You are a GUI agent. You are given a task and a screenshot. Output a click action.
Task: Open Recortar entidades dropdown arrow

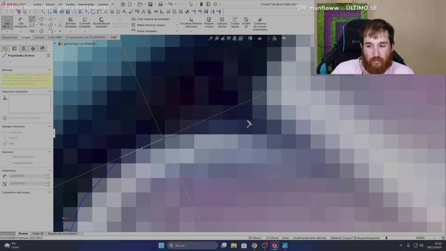[70, 31]
